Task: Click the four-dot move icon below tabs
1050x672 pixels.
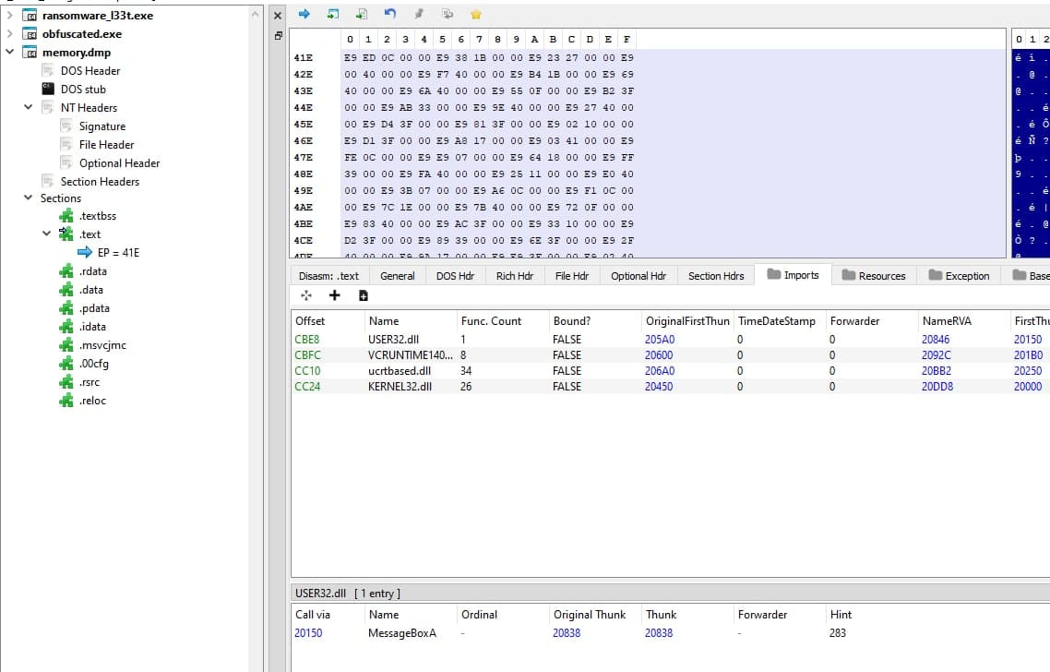Action: click(305, 295)
